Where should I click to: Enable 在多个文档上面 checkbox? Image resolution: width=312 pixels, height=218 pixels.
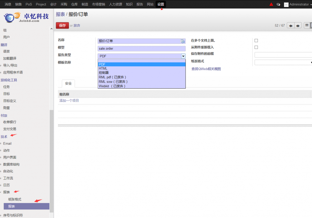256,40
